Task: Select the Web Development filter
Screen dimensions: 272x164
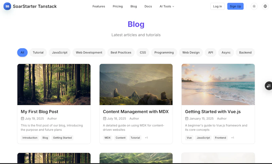Action: [x=89, y=53]
